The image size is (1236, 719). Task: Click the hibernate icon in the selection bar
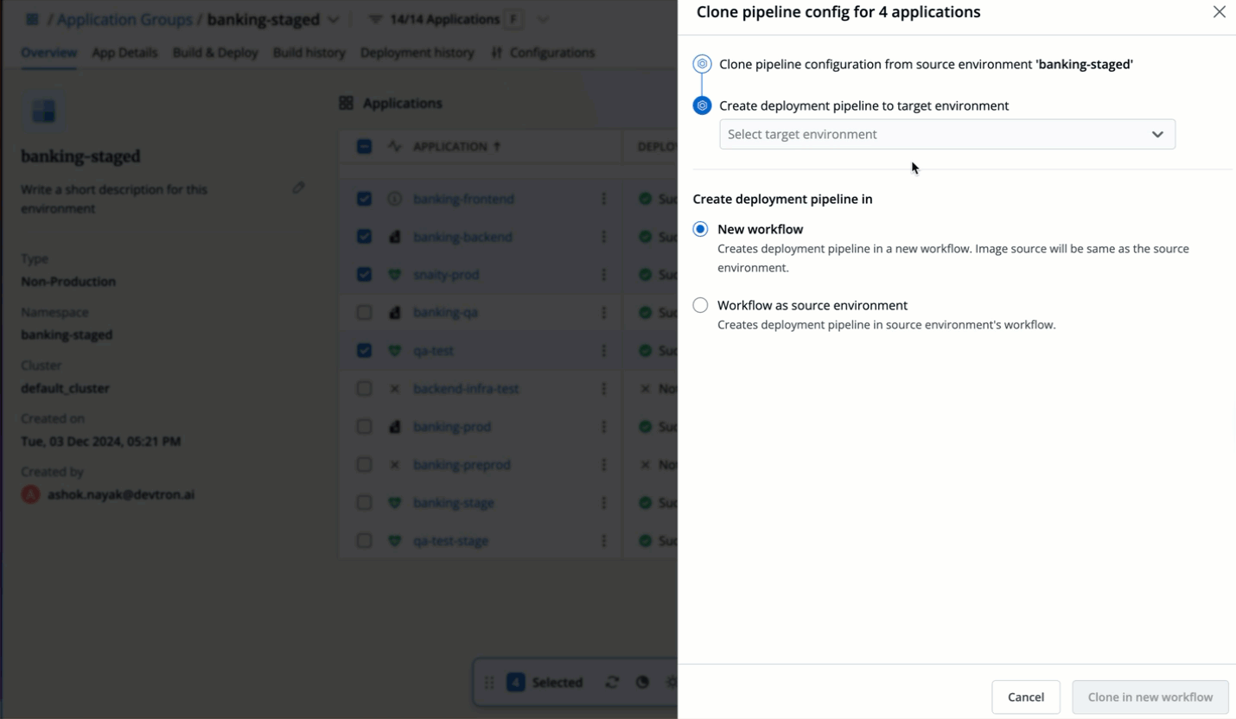pos(642,682)
